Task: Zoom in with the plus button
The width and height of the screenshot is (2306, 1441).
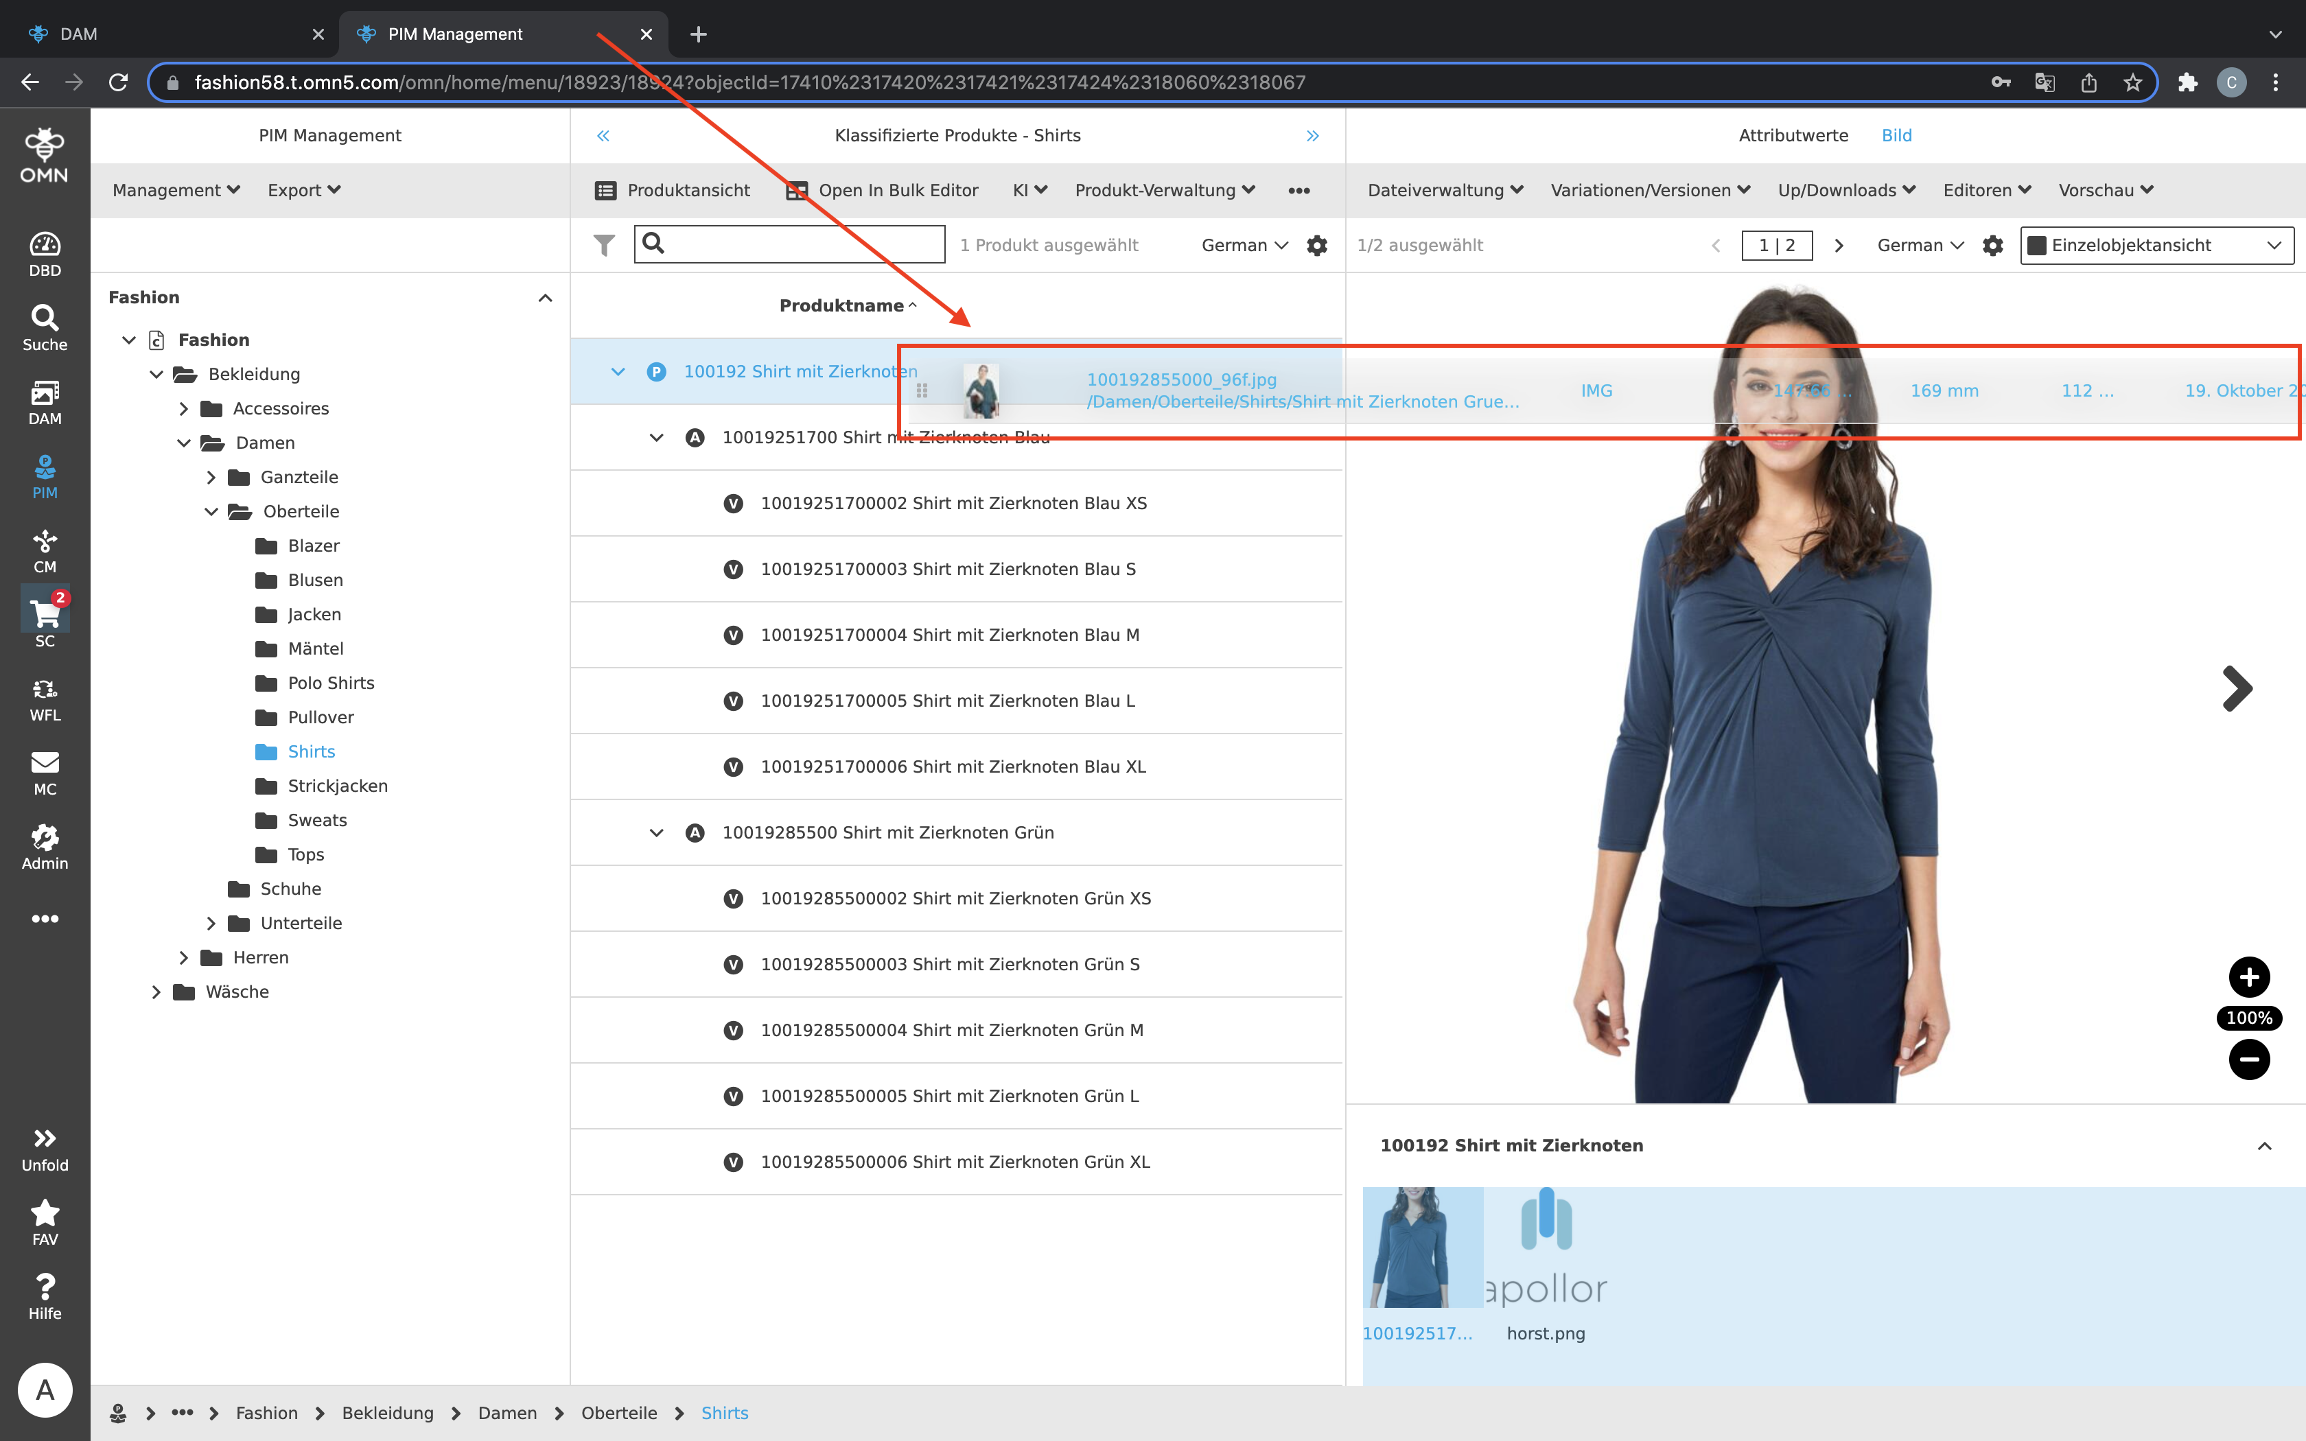Action: pyautogui.click(x=2249, y=977)
